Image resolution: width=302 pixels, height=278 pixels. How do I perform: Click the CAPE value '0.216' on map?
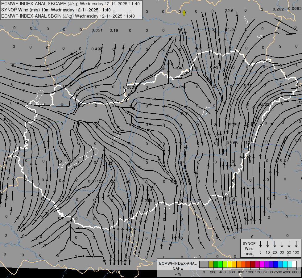[147, 201]
